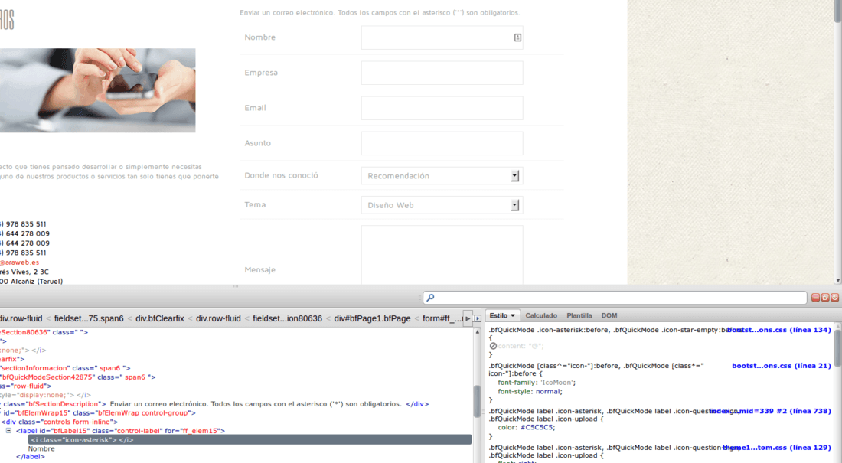Re-enable the disabled content: "@" property

(493, 346)
